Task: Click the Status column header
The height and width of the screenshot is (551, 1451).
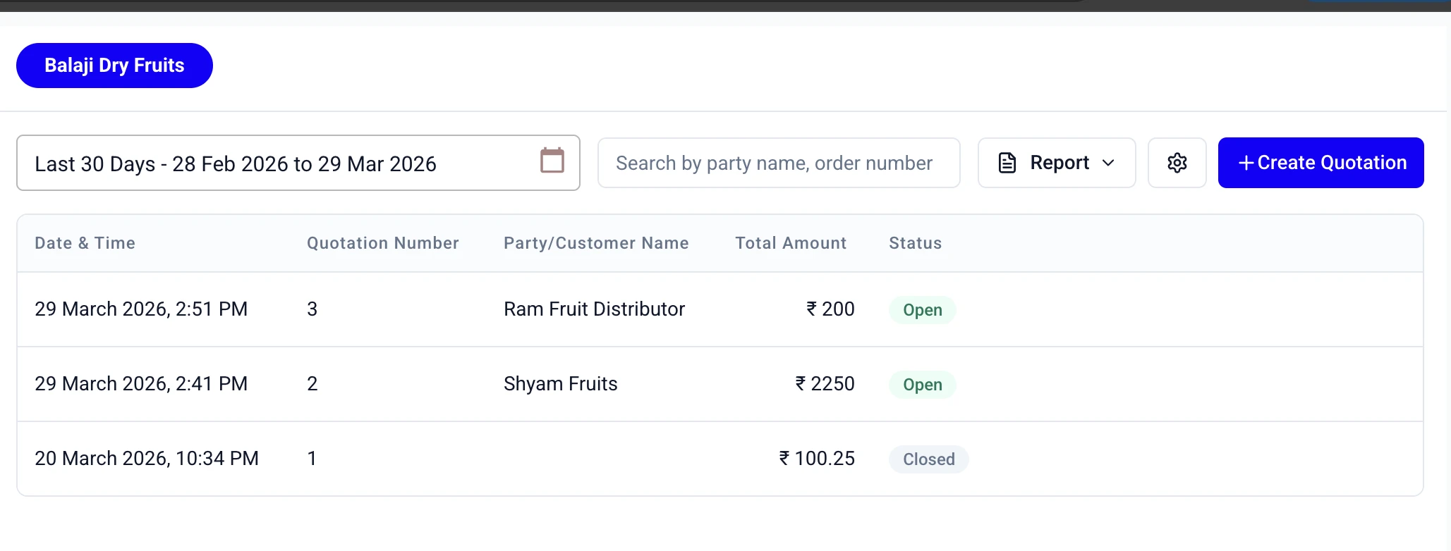Action: click(x=915, y=242)
